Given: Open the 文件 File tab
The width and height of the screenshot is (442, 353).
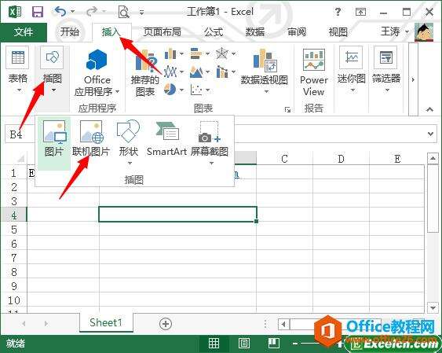Looking at the screenshot, I should (24, 32).
